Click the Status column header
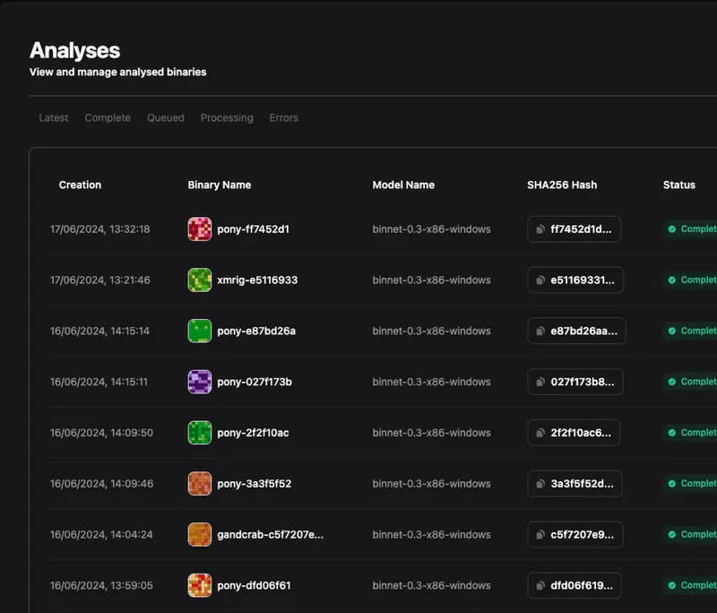717x613 pixels. point(679,185)
